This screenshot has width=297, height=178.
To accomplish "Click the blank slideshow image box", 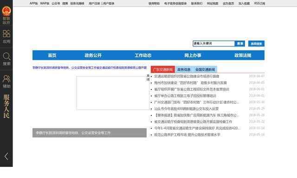I will (113, 93).
